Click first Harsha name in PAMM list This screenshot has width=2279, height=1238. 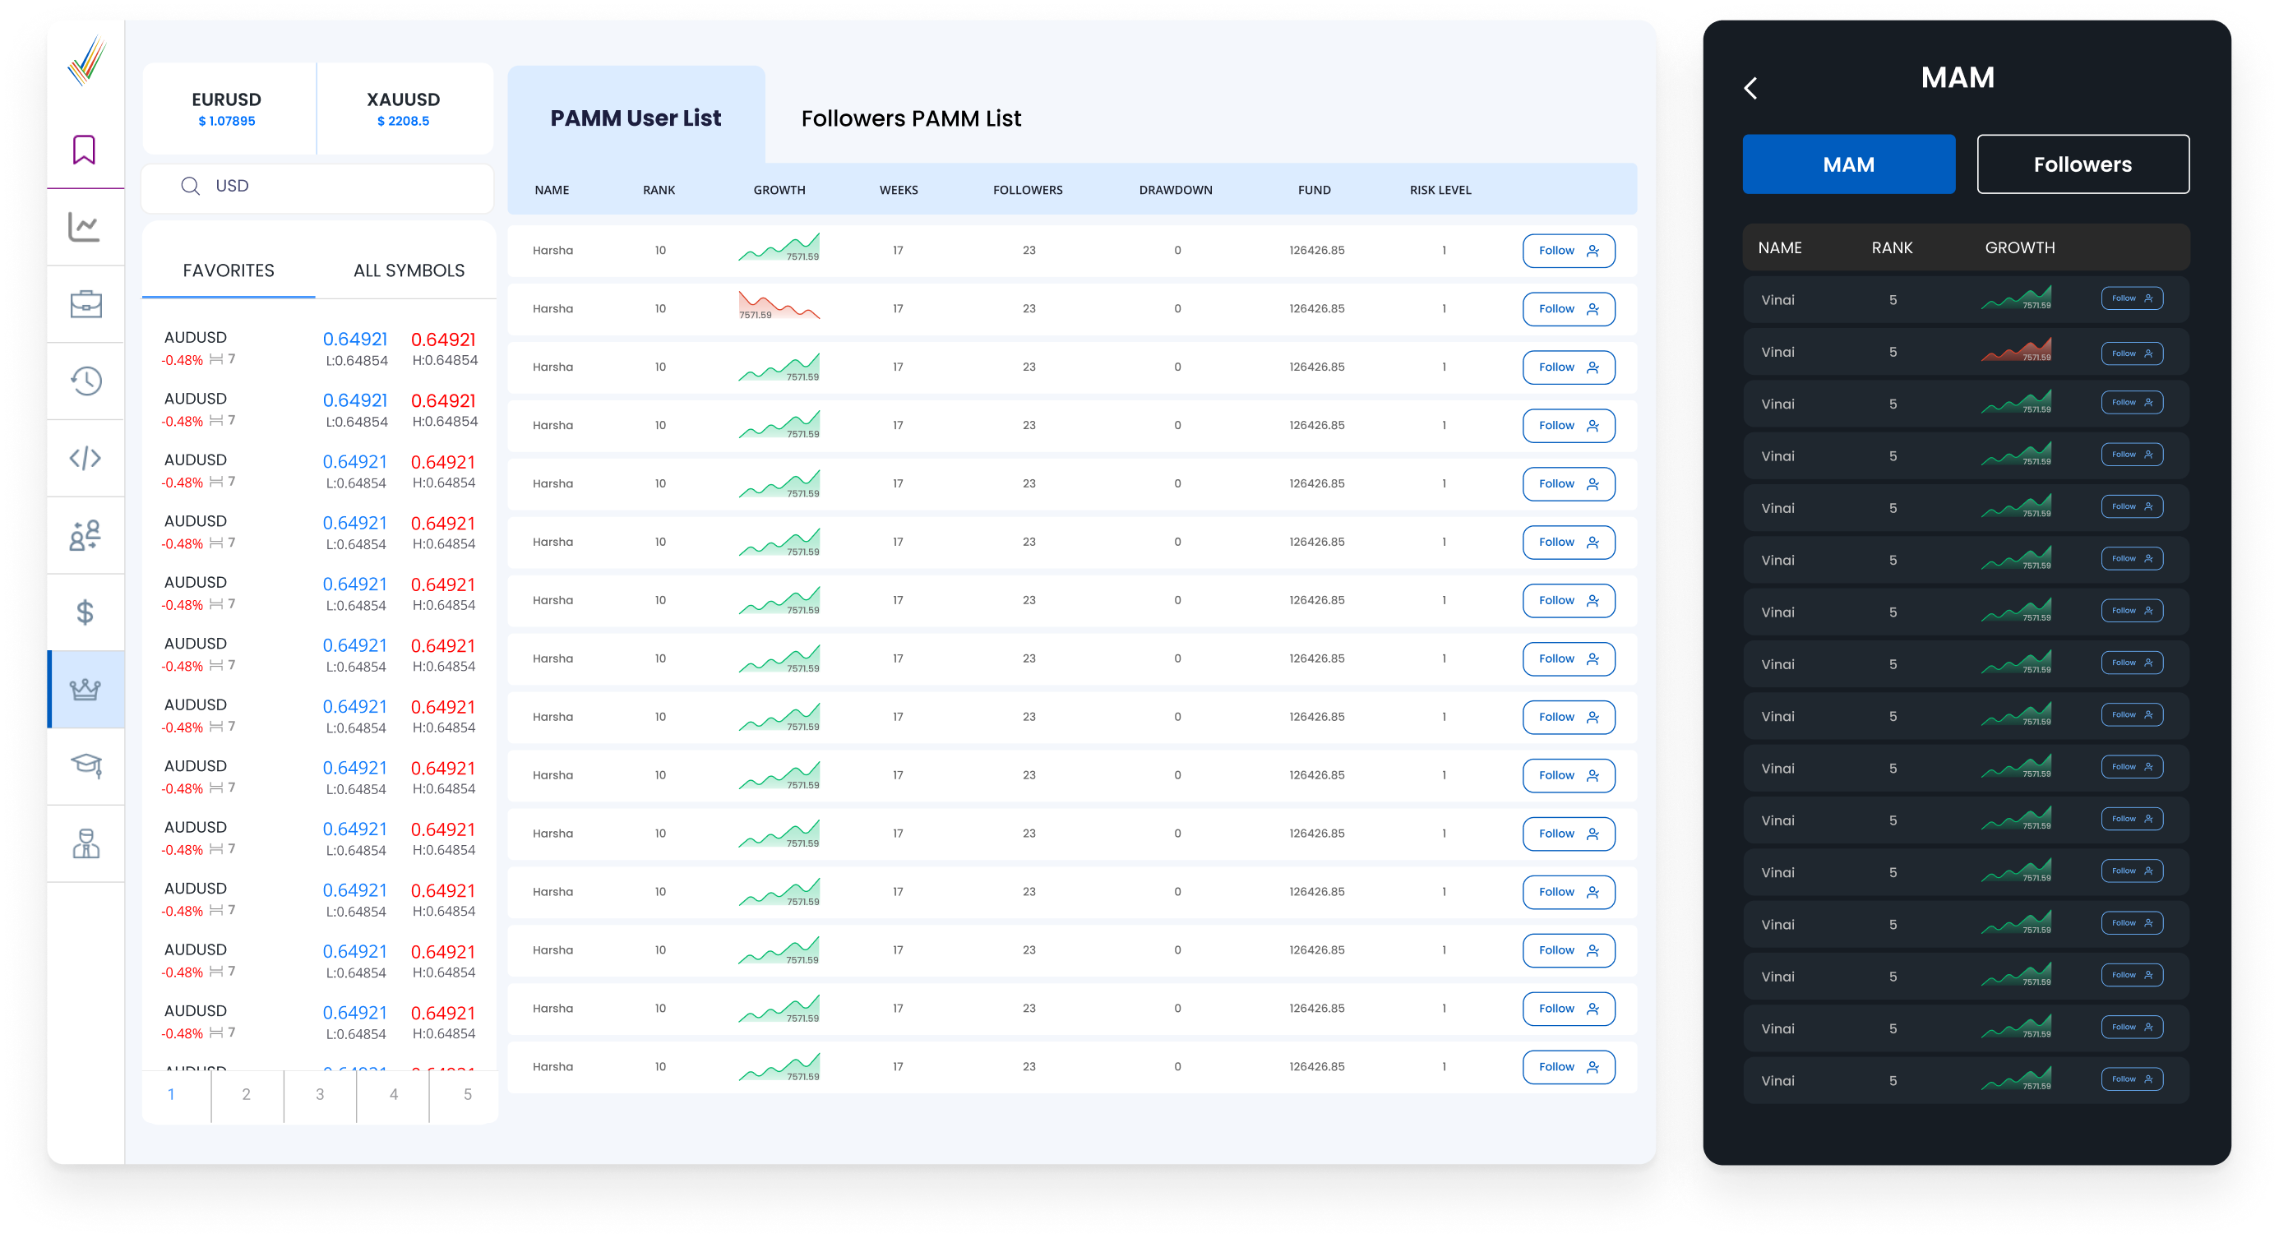[553, 252]
